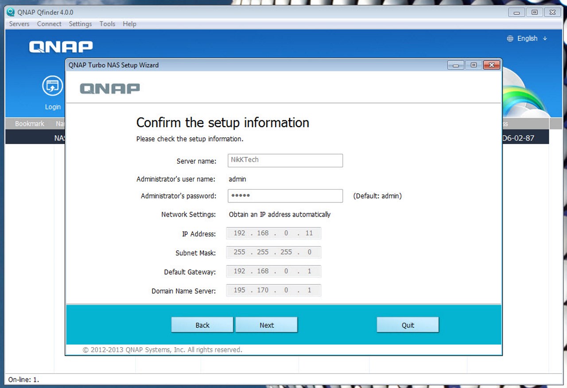Click the Default Gateway field

coord(274,272)
